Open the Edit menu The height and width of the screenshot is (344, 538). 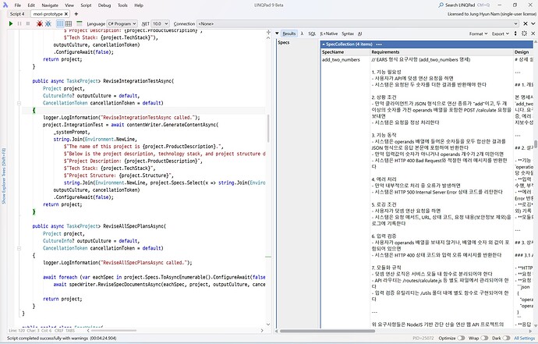coord(31,5)
